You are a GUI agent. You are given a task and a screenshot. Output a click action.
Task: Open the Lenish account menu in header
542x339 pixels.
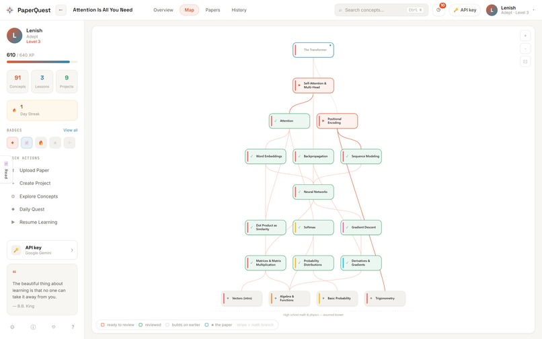pos(512,10)
